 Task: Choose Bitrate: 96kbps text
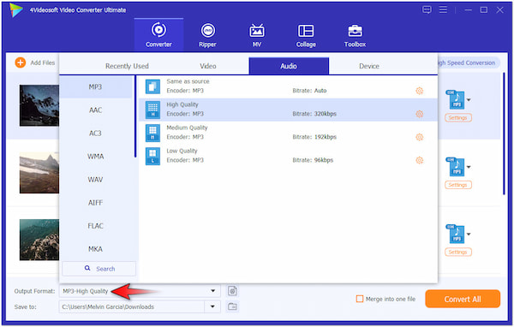(313, 160)
